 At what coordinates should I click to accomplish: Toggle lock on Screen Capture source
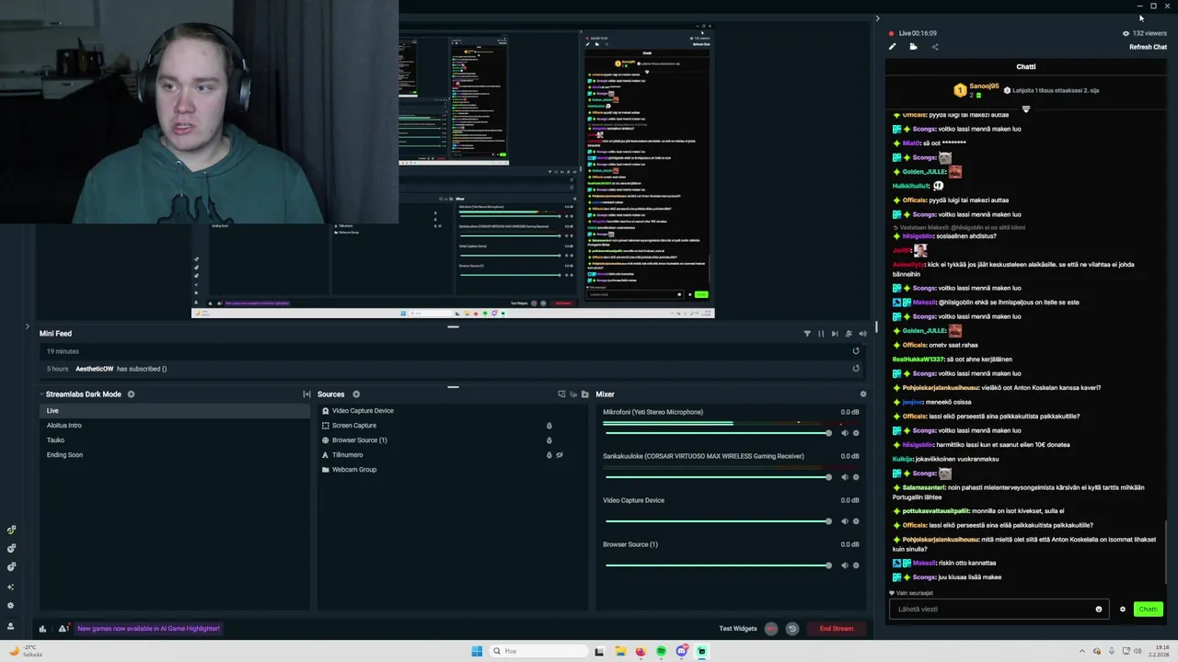[549, 426]
